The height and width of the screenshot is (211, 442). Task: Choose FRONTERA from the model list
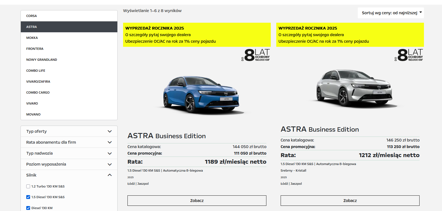click(35, 49)
